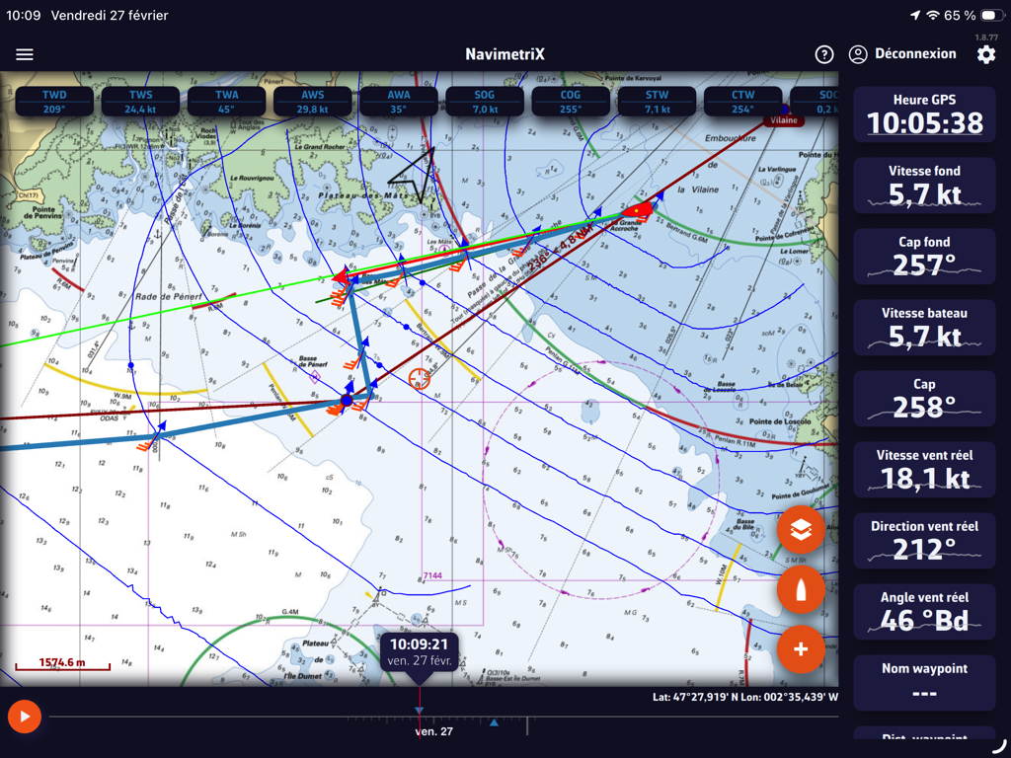Viewport: 1011px width, 758px height.
Task: Open the Heure GPS panel
Action: click(x=924, y=114)
